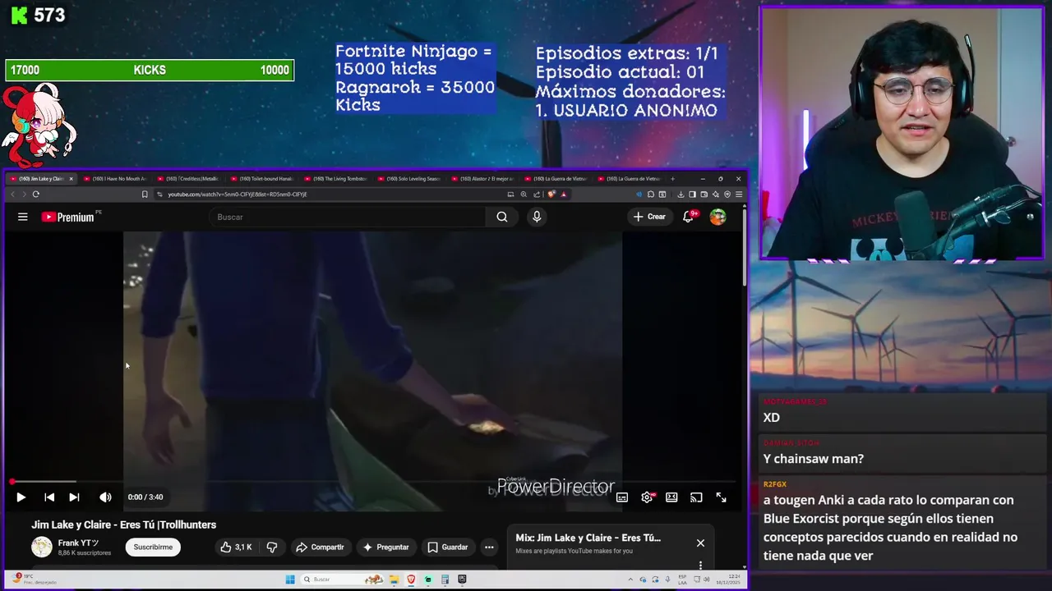The width and height of the screenshot is (1052, 591).
Task: Switch player to theater mode
Action: tap(671, 497)
